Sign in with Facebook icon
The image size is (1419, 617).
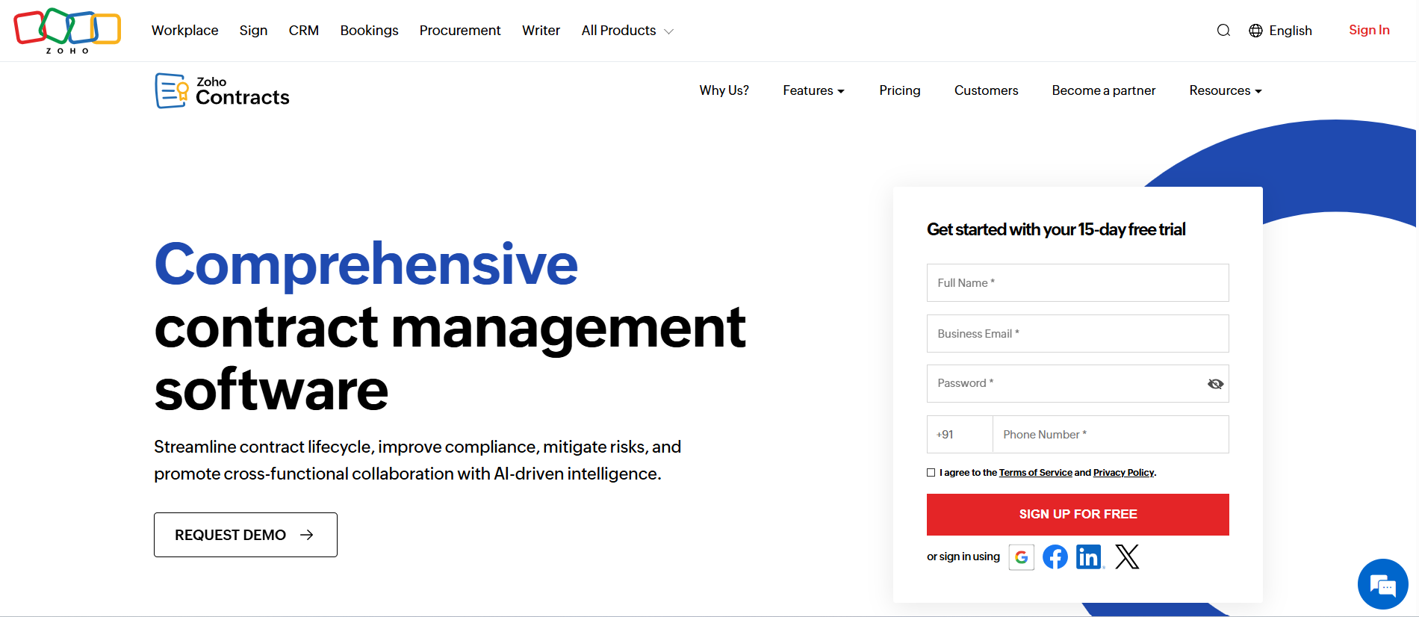pyautogui.click(x=1055, y=557)
